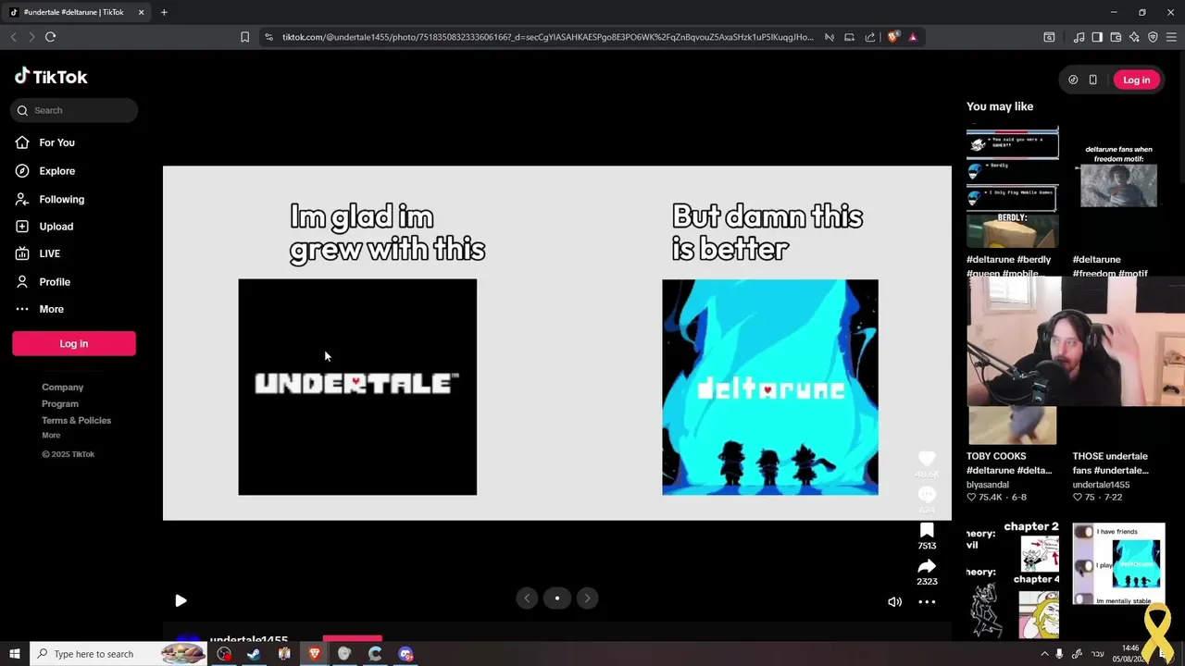Open comments via the speech bubble icon

(x=927, y=495)
